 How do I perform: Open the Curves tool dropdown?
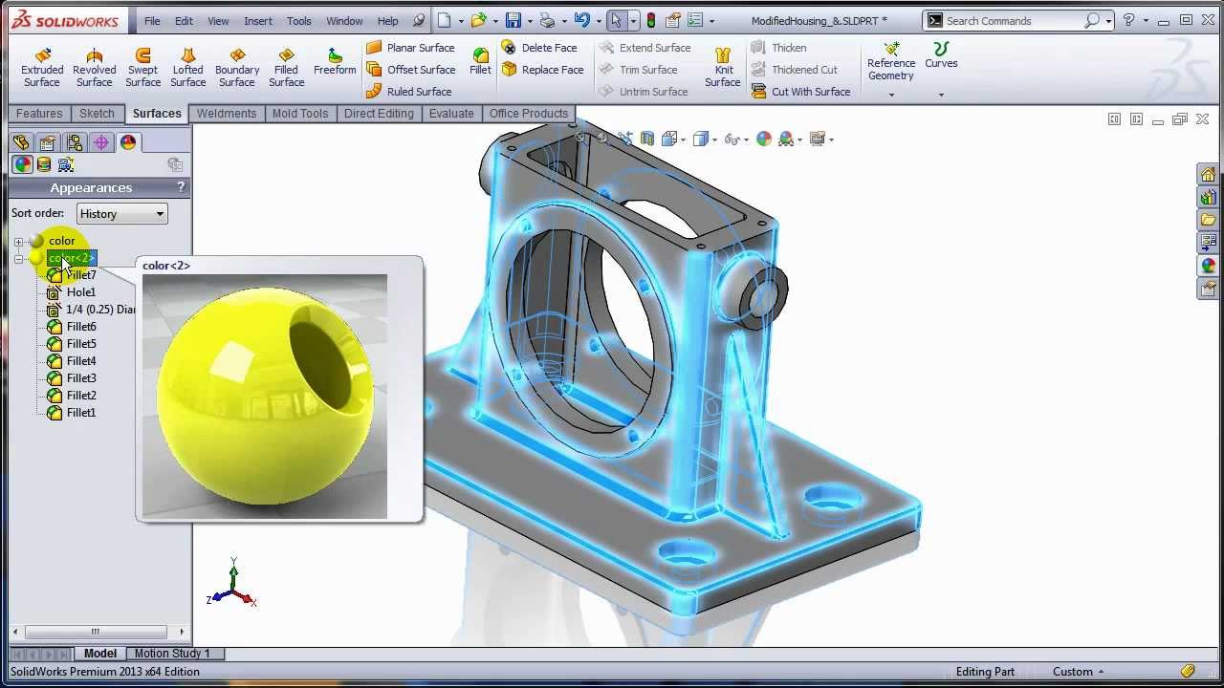click(x=941, y=95)
